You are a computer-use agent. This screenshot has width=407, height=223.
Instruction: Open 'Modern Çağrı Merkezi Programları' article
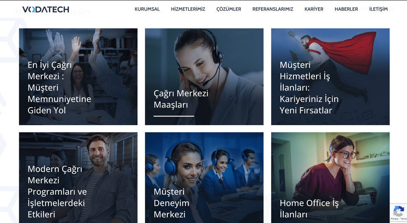[x=57, y=192]
